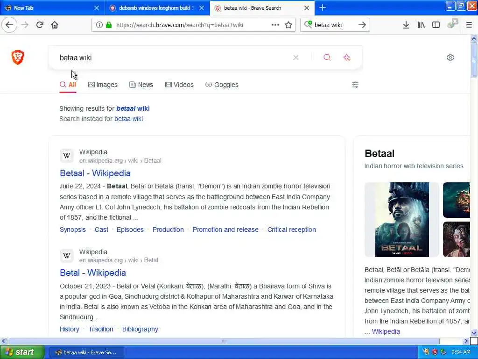Click the Betaal poster thumbnail
This screenshot has width=478, height=359.
(x=402, y=220)
